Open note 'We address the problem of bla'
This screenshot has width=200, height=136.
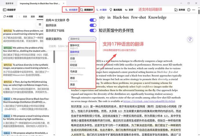pos(26,53)
